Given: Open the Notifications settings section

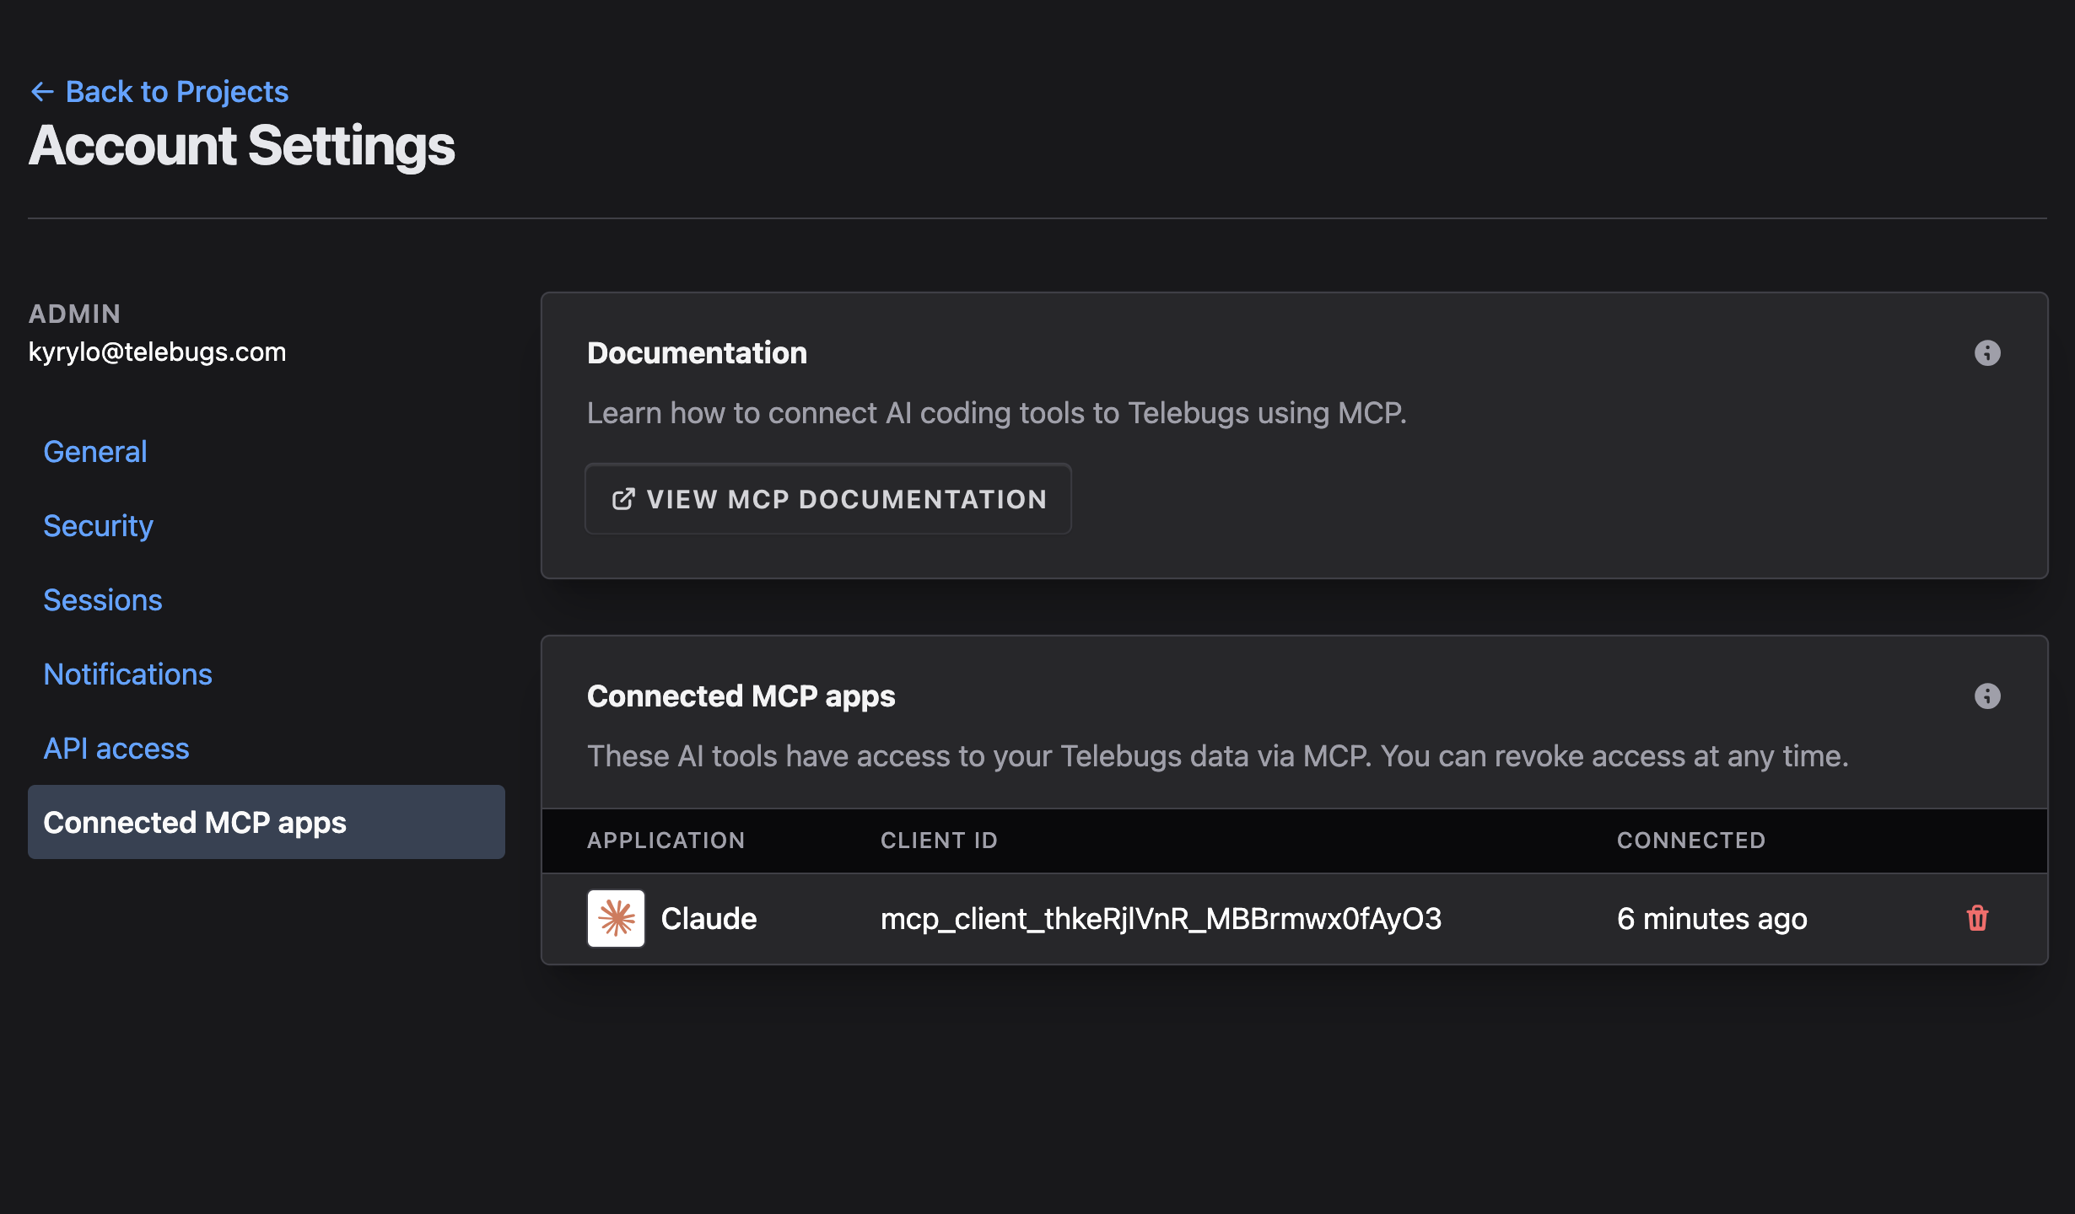Looking at the screenshot, I should coord(127,674).
